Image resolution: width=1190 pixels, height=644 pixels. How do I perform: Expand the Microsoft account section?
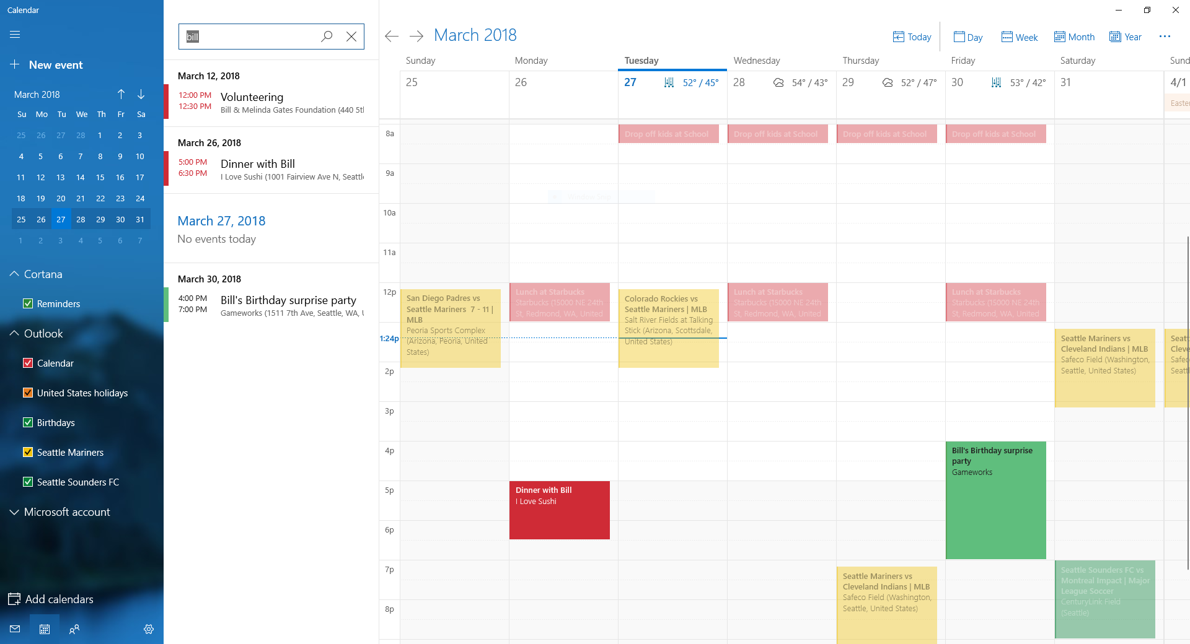(x=14, y=512)
